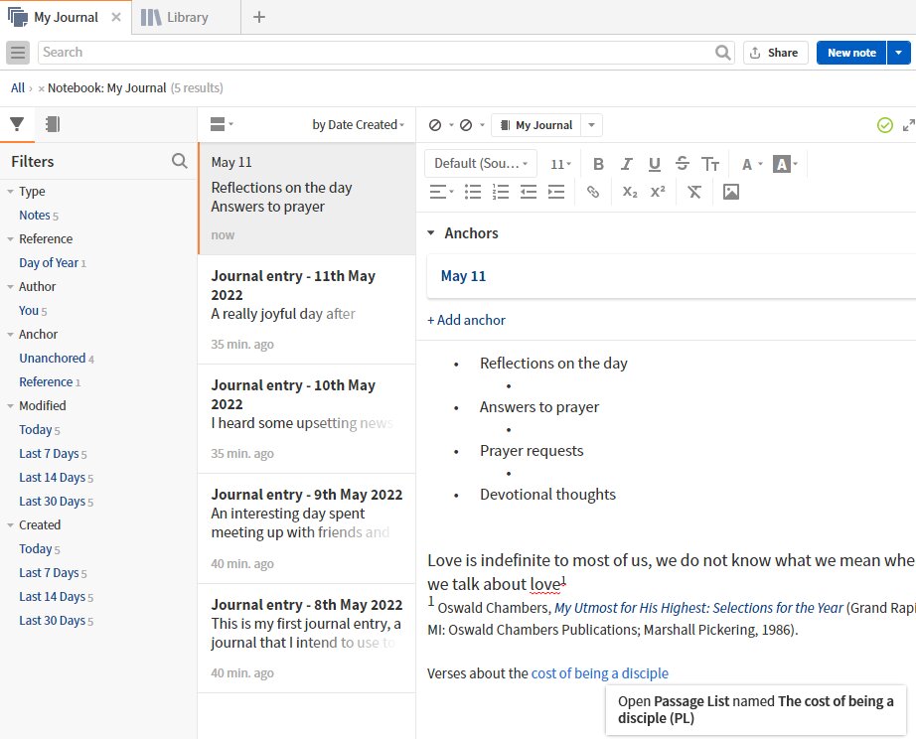The width and height of the screenshot is (916, 739).
Task: Show the Filters funnel sidebar view
Action: click(17, 124)
